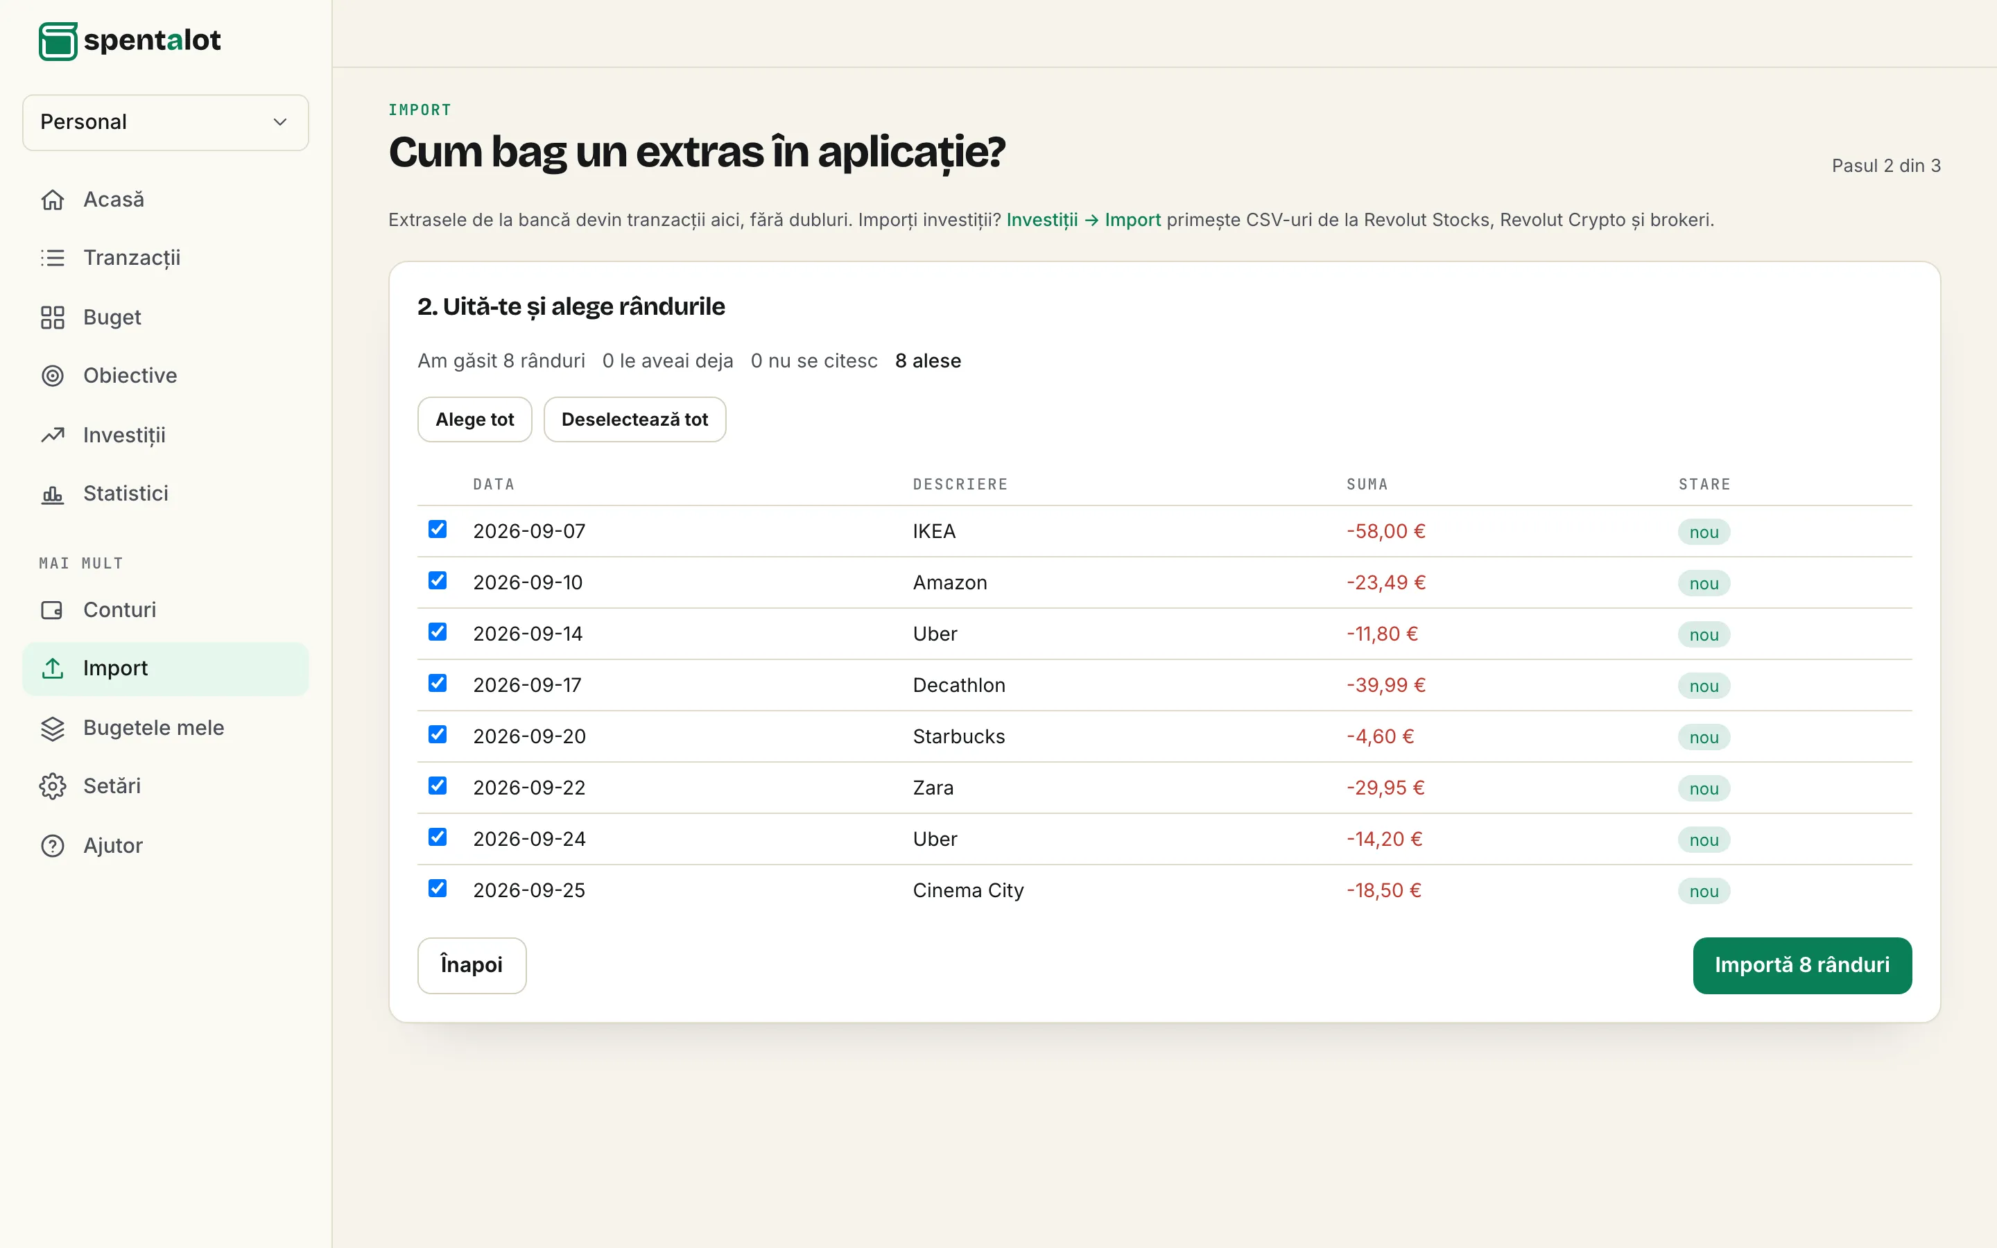Click the Alege tot button
The height and width of the screenshot is (1248, 1997).
474,419
